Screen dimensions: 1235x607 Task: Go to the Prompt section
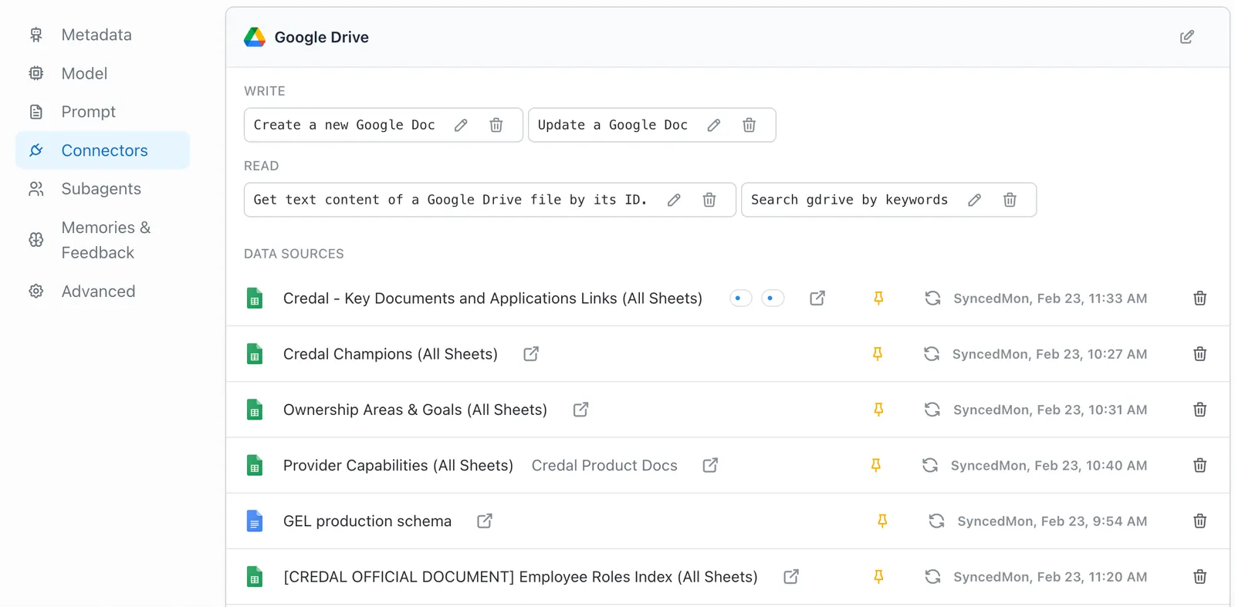(x=103, y=112)
